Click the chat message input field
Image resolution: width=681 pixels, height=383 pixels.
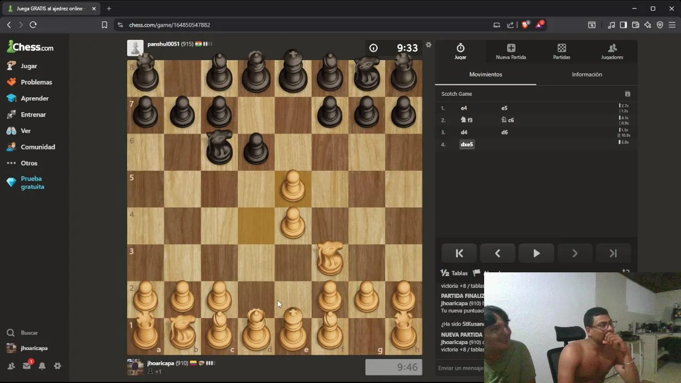[461, 368]
